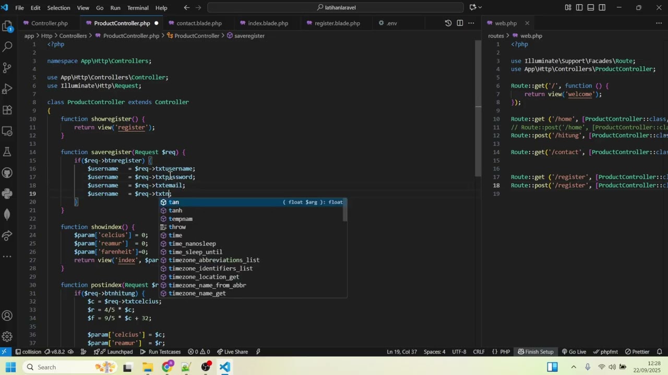Viewport: 668px width, 375px height.
Task: Open the Python snake icon view
Action: tap(7, 194)
